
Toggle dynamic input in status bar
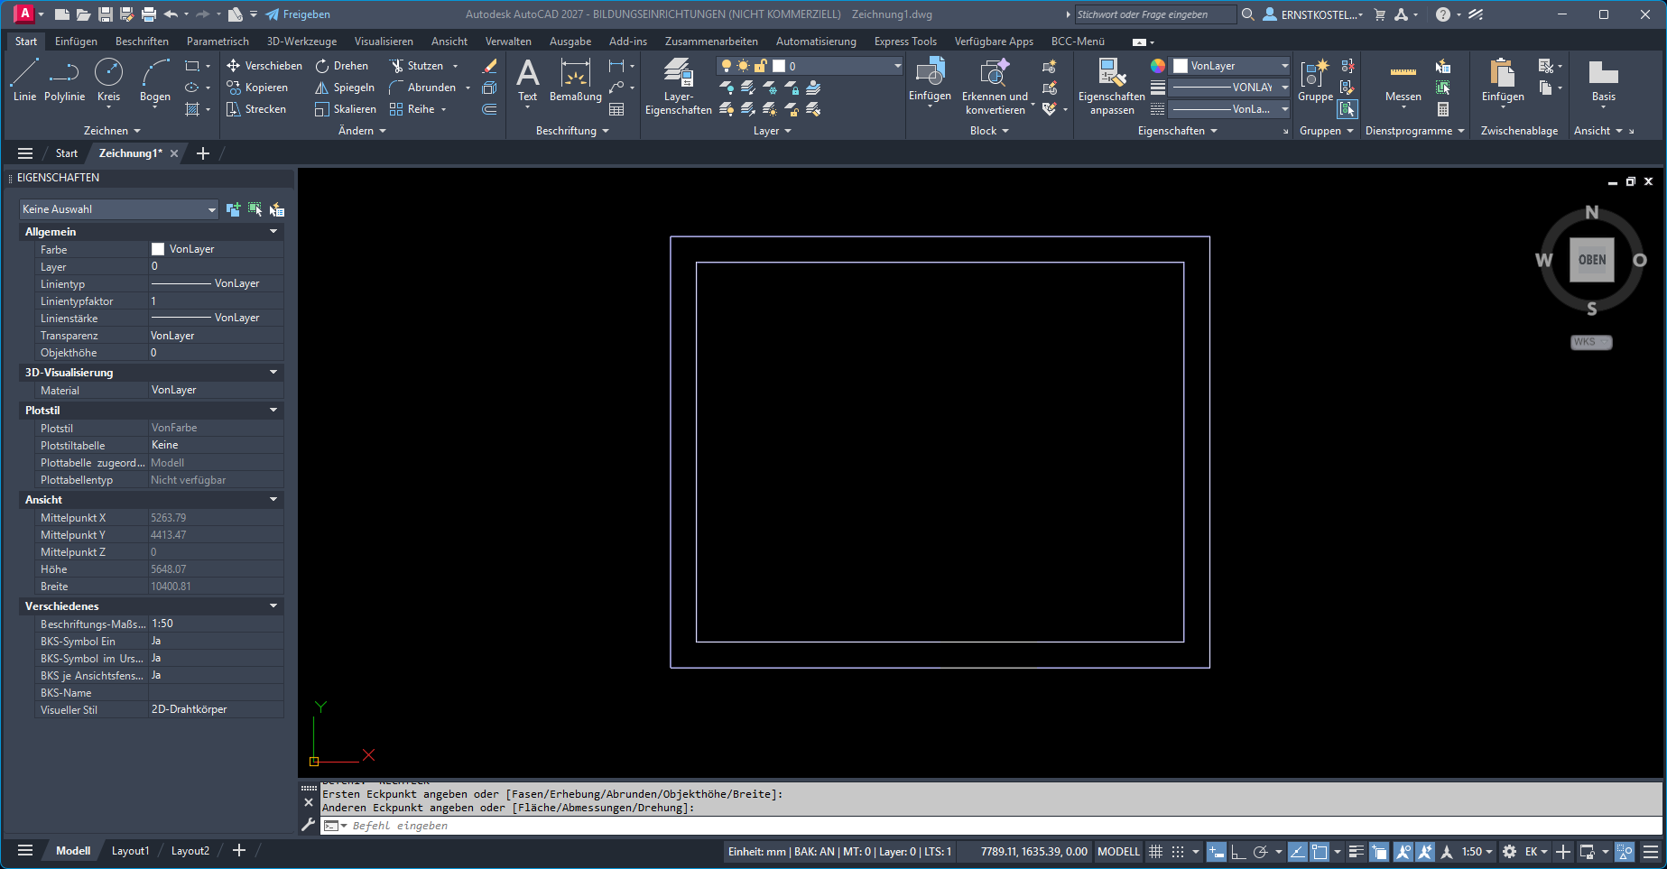[x=1217, y=851]
